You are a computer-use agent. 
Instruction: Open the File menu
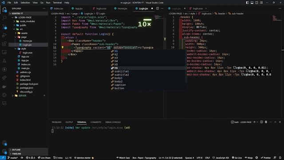click(9, 3)
